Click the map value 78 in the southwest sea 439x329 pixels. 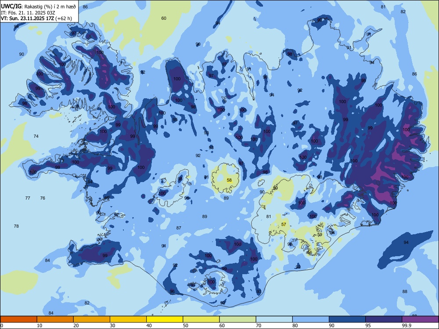tap(16, 226)
